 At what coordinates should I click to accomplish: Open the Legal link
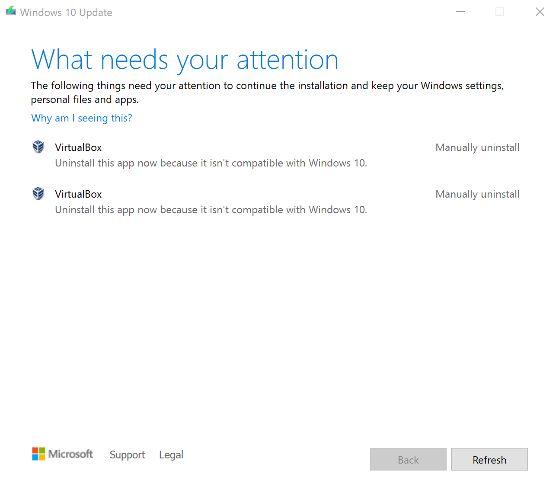(x=171, y=455)
